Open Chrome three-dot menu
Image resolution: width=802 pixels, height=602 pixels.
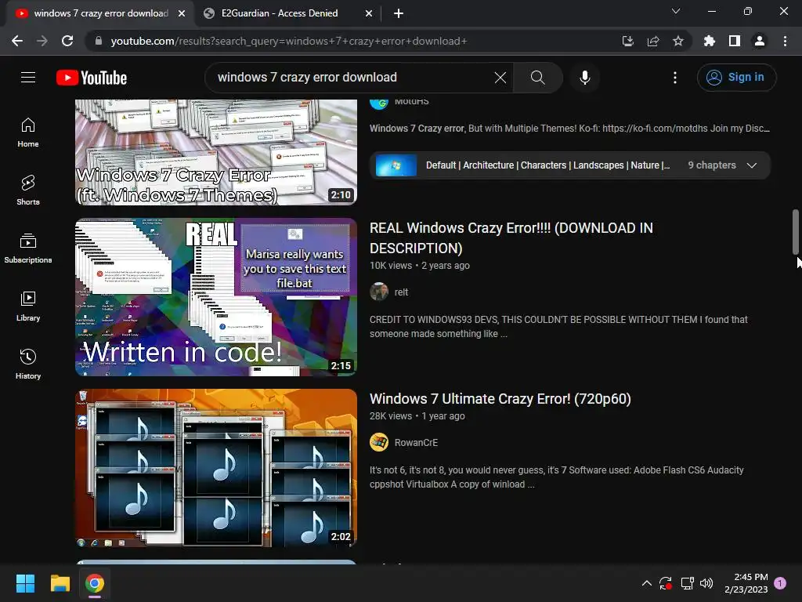click(785, 41)
